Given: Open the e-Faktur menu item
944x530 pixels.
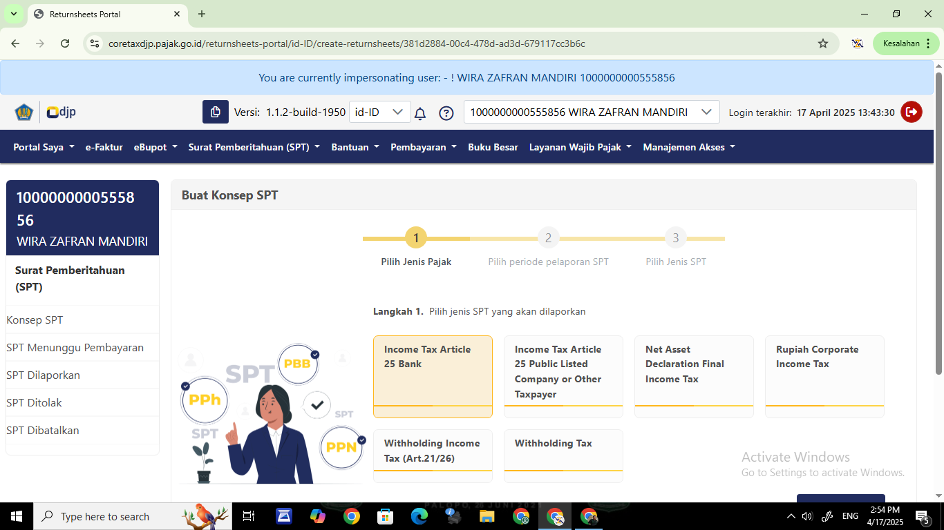Looking at the screenshot, I should click(104, 147).
